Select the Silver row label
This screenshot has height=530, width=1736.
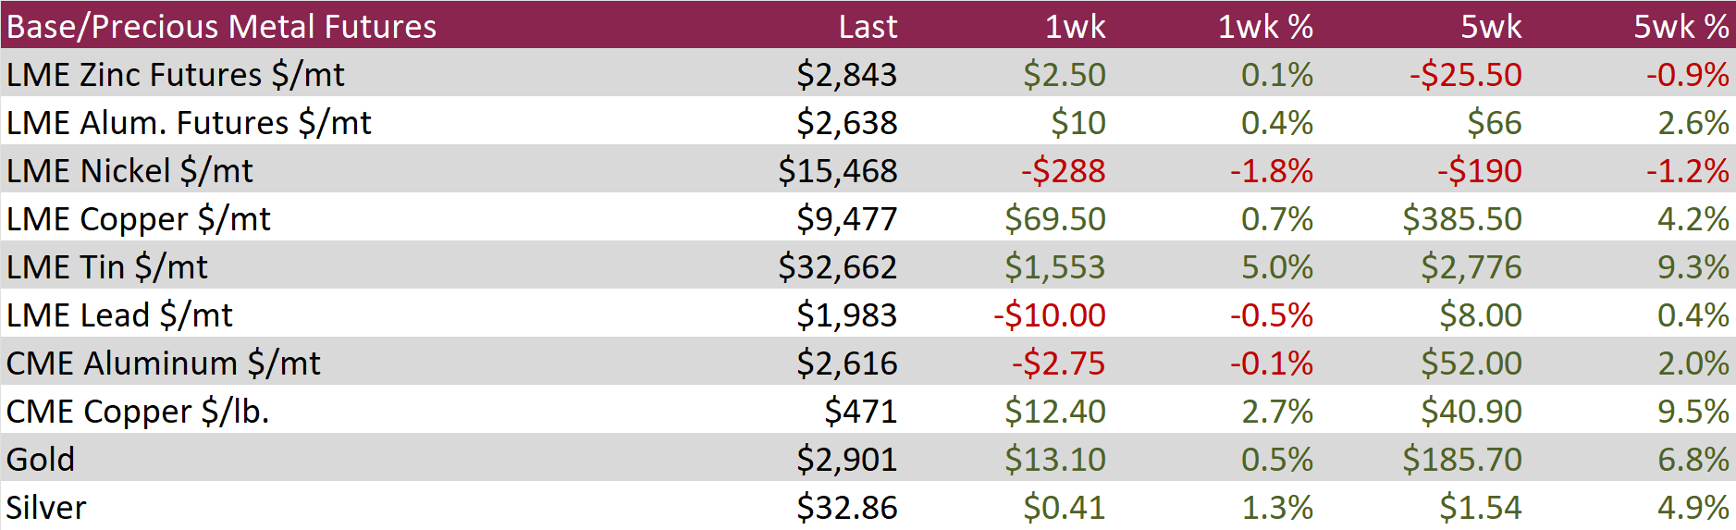[x=46, y=508]
